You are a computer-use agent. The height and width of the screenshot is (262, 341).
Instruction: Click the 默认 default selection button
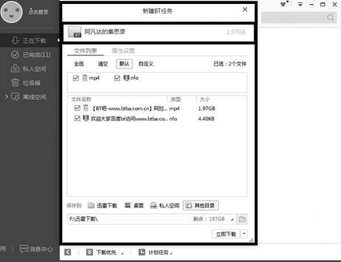(x=124, y=64)
